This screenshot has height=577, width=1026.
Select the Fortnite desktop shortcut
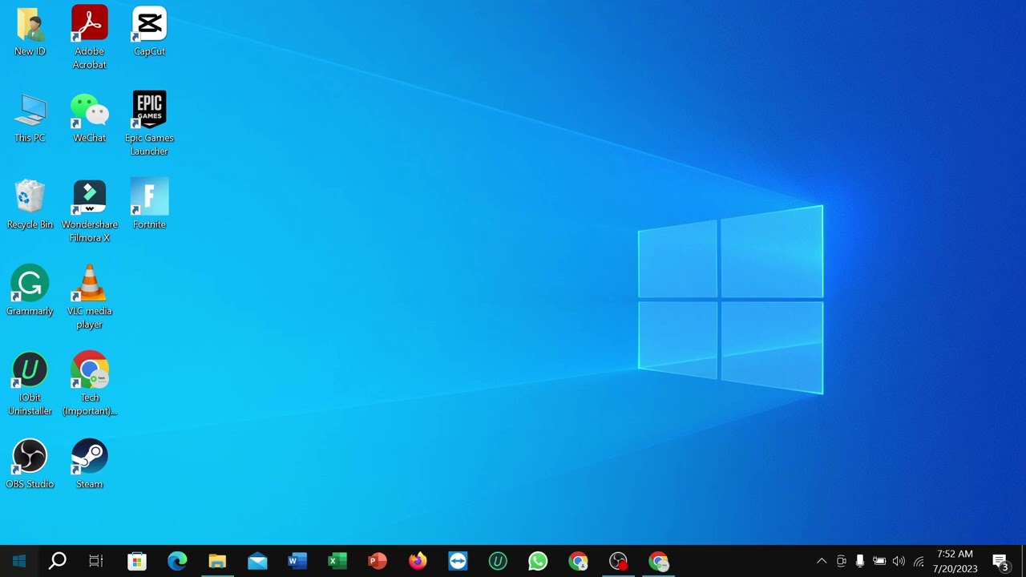coord(149,205)
